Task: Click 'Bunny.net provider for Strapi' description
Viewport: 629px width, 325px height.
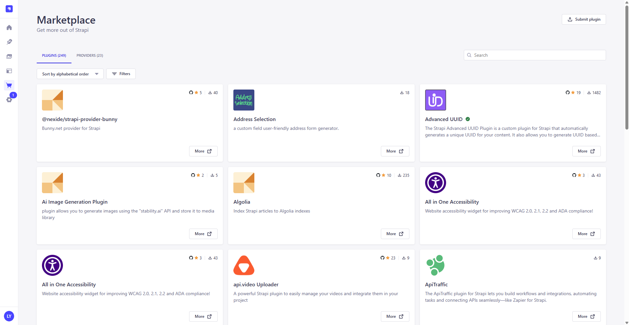Action: click(x=71, y=129)
